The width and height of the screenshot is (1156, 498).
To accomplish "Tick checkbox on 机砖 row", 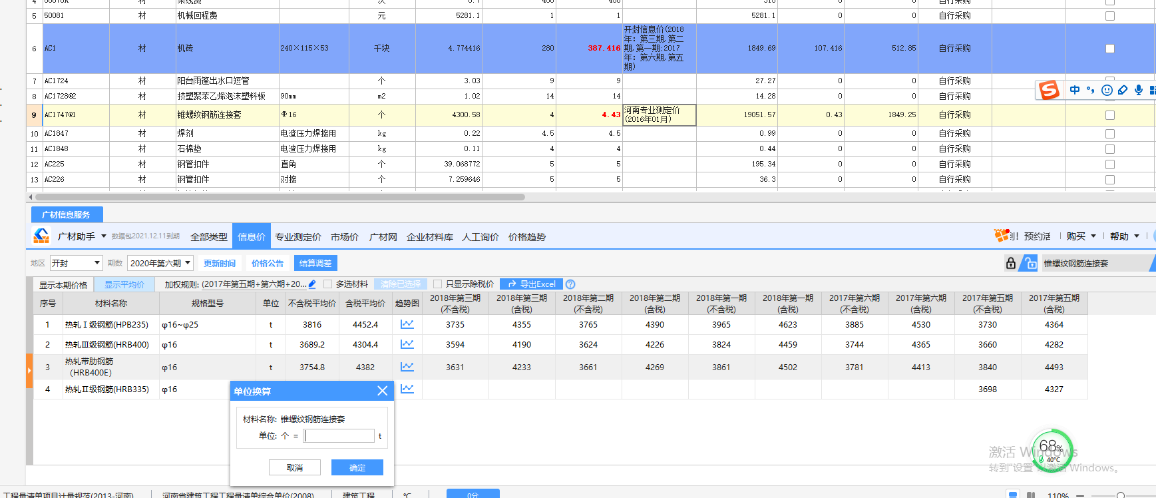I will coord(1109,49).
